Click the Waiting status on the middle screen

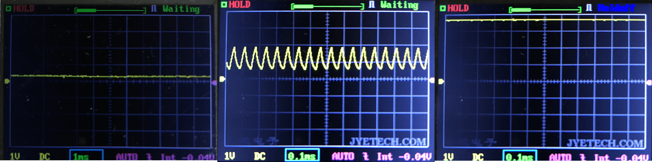pyautogui.click(x=399, y=5)
